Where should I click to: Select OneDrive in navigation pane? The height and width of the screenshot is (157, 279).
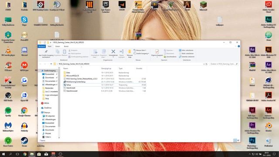click(46, 108)
